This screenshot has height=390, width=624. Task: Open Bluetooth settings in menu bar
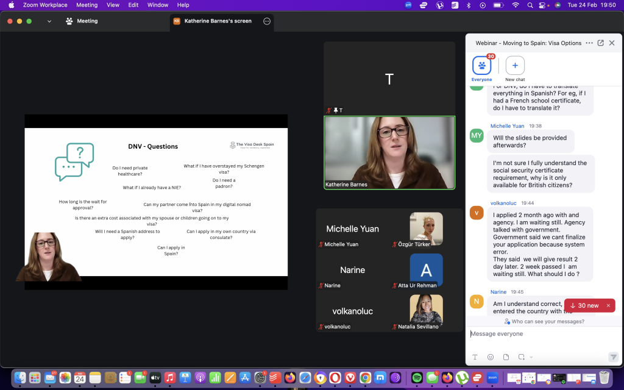469,5
